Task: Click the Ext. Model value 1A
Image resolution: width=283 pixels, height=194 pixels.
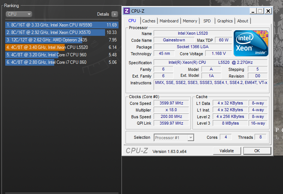Action: coord(211,76)
